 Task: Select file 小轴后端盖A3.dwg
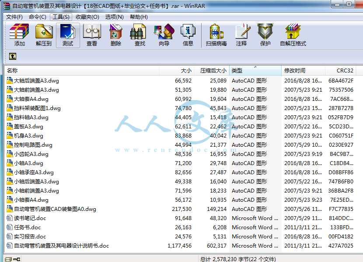(x=36, y=182)
